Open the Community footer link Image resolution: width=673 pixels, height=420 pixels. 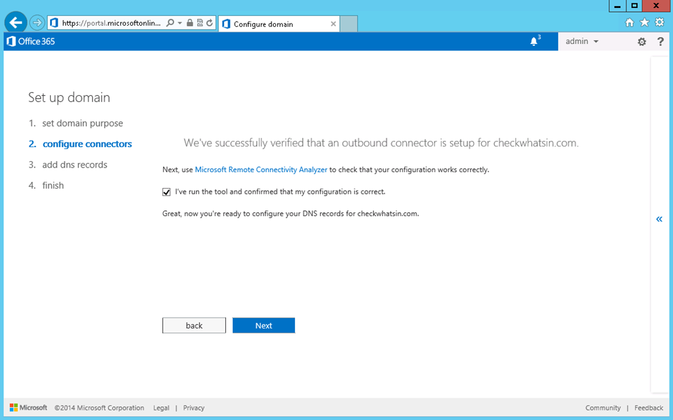(x=603, y=408)
